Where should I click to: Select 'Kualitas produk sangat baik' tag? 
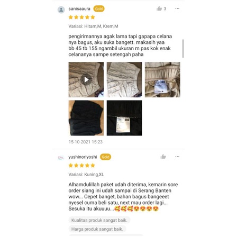tap(99, 220)
